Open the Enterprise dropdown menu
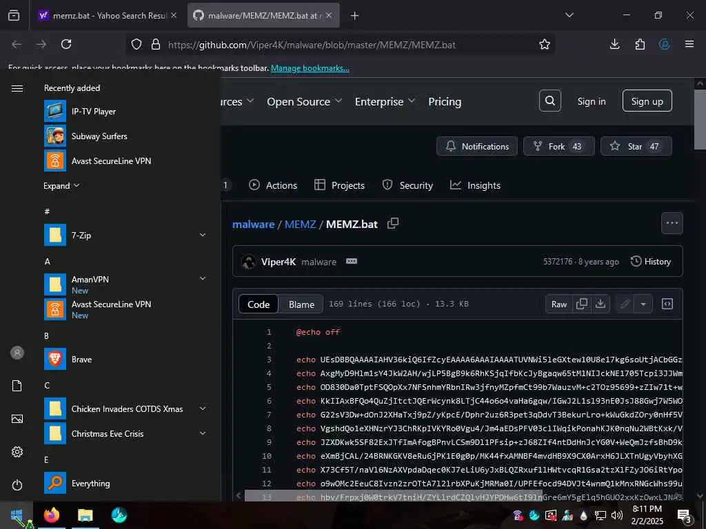706x529 pixels. [385, 102]
